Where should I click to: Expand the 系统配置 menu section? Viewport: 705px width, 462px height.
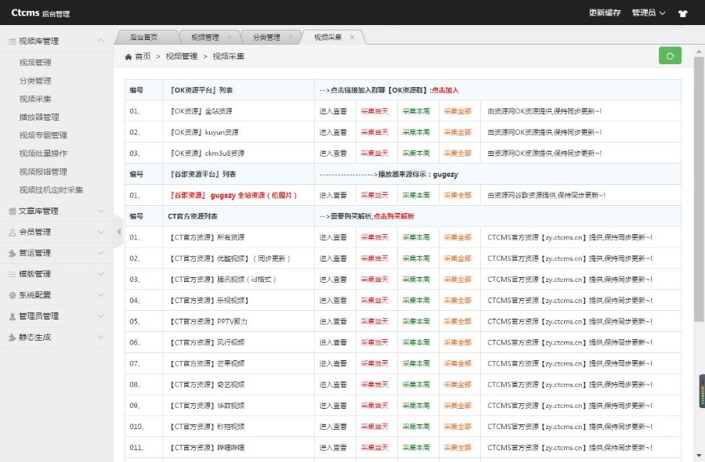click(101, 294)
